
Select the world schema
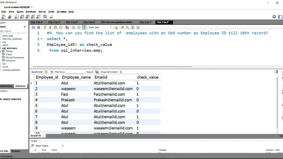5,67
